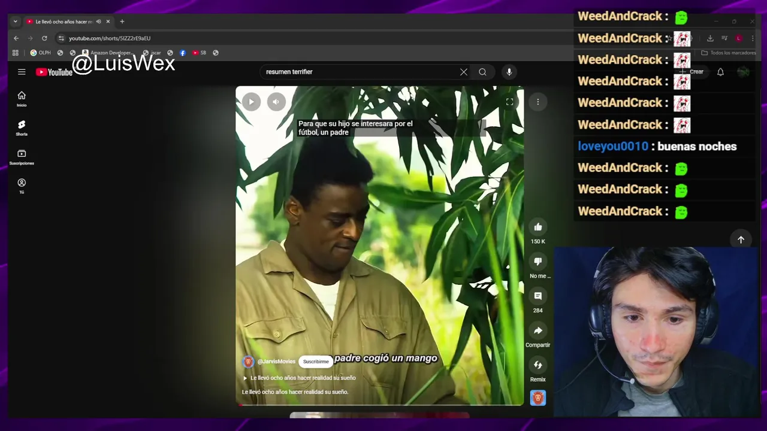Image resolution: width=767 pixels, height=431 pixels.
Task: Open a new browser tab
Action: click(122, 22)
